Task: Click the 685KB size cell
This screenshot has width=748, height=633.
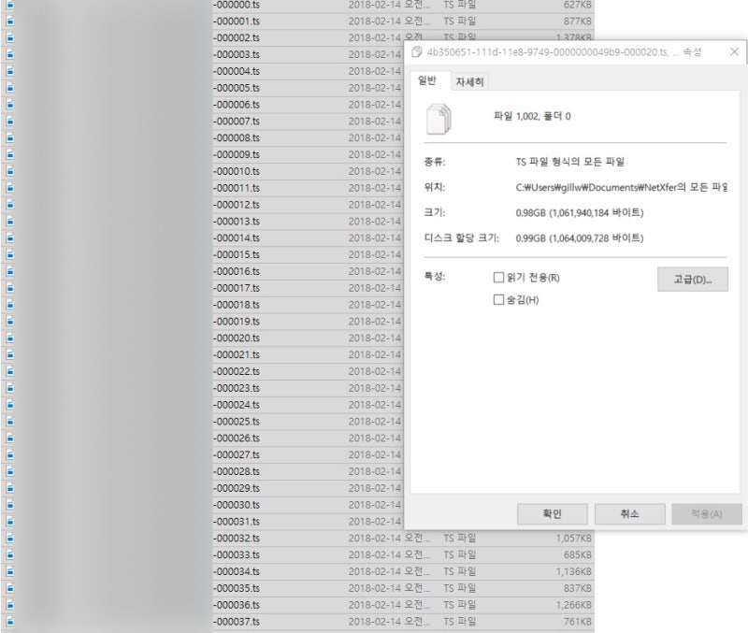Action: [577, 554]
